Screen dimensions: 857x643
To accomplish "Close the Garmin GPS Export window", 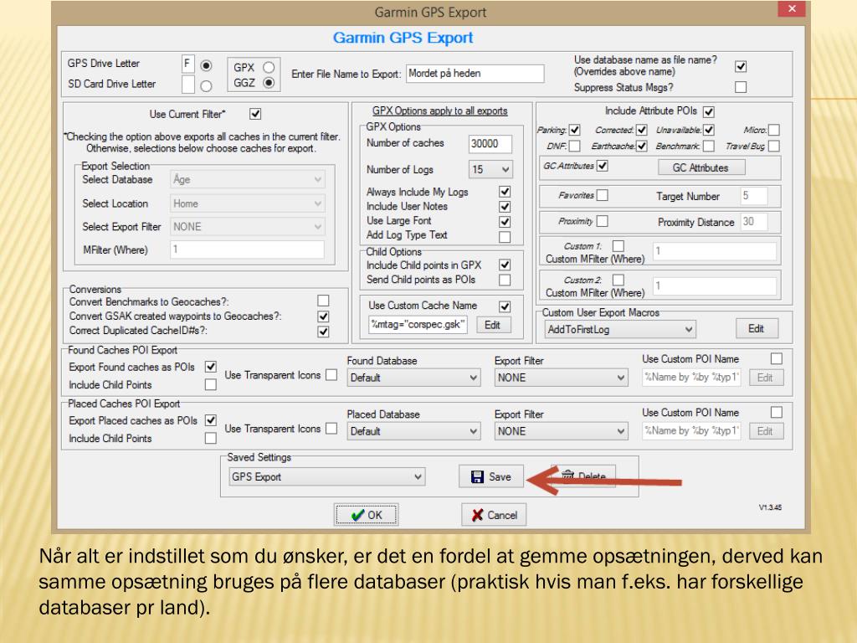I will coord(792,8).
